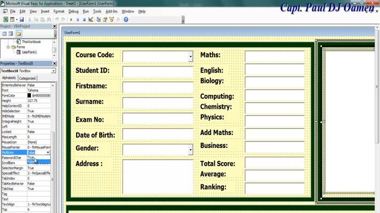Click the Student ID text box
380x213 pixels.
(x=158, y=72)
